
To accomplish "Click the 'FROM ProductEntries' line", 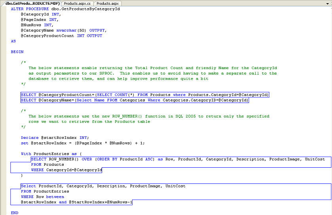I will (45, 191).
